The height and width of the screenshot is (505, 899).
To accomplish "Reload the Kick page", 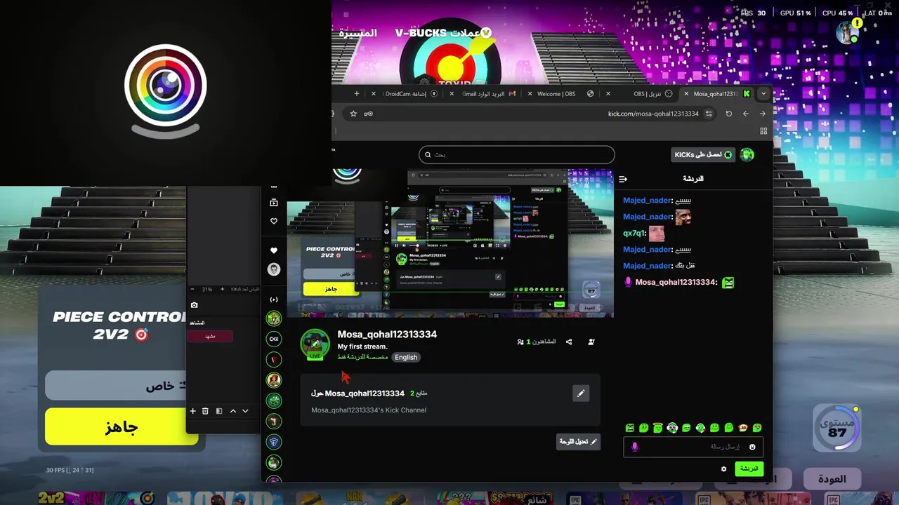I will coord(729,114).
